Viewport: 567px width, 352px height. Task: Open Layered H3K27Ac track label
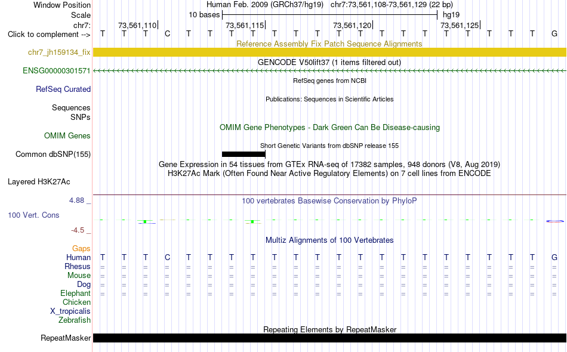click(x=39, y=181)
